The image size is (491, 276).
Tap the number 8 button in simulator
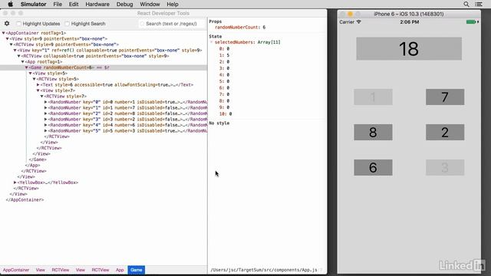click(x=373, y=133)
